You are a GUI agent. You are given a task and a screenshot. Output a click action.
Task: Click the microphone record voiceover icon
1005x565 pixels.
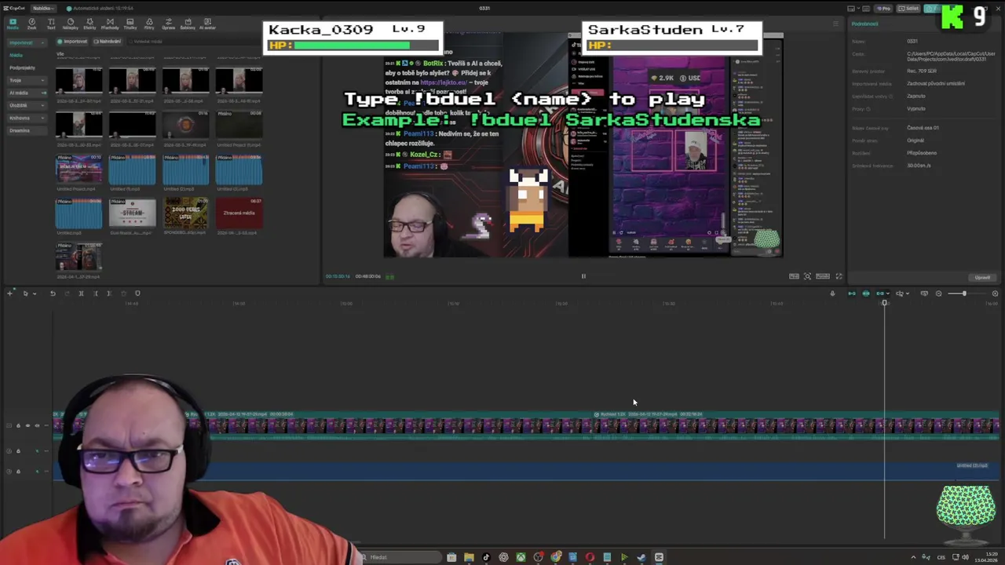pos(832,293)
